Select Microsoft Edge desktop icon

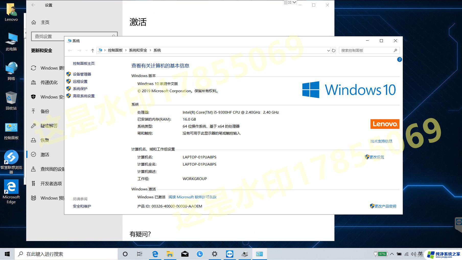(11, 192)
